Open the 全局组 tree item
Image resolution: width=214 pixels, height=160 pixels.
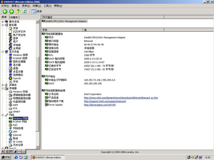coord(17,48)
